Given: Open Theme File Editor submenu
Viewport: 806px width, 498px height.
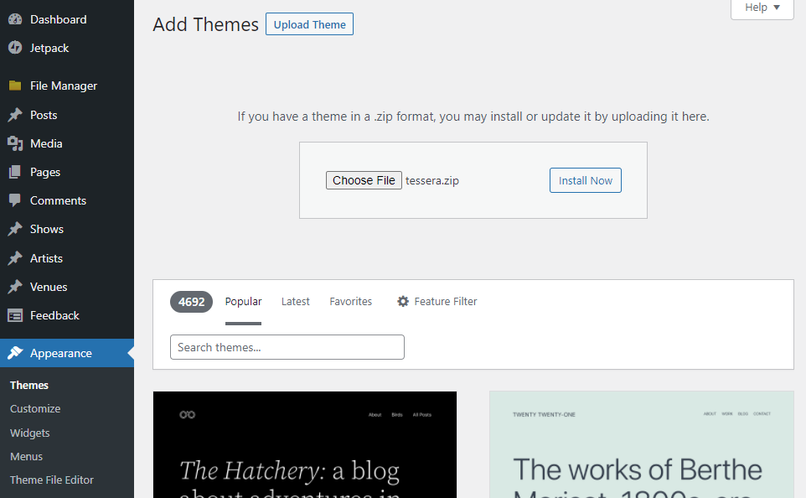Looking at the screenshot, I should click(x=52, y=480).
